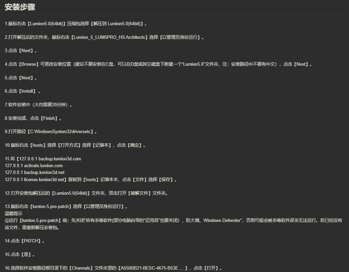Click the C:WindowsSystem32driversetc path text
This screenshot has height=272, width=349.
coord(60,132)
